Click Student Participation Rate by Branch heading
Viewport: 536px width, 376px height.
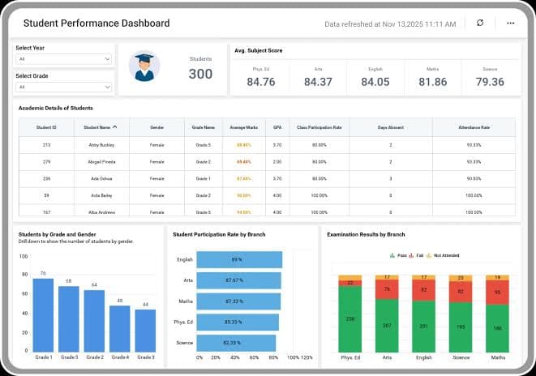point(219,234)
